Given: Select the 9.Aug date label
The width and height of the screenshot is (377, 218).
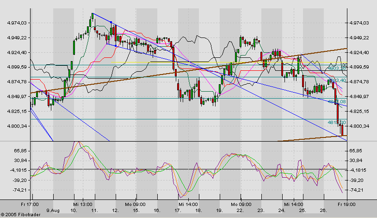Looking at the screenshot, I should (53, 211).
